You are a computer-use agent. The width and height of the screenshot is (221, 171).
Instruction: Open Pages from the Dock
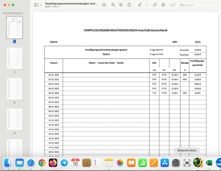click(x=154, y=163)
